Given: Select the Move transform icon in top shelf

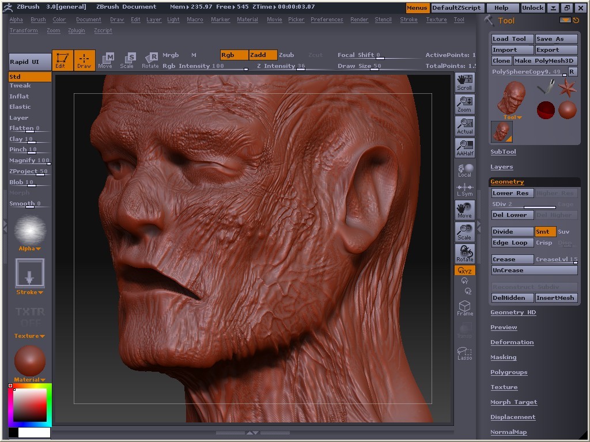Looking at the screenshot, I should (x=105, y=60).
